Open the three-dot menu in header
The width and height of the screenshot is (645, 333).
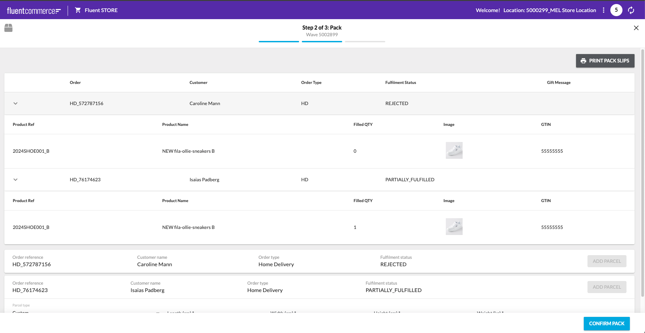pyautogui.click(x=604, y=10)
